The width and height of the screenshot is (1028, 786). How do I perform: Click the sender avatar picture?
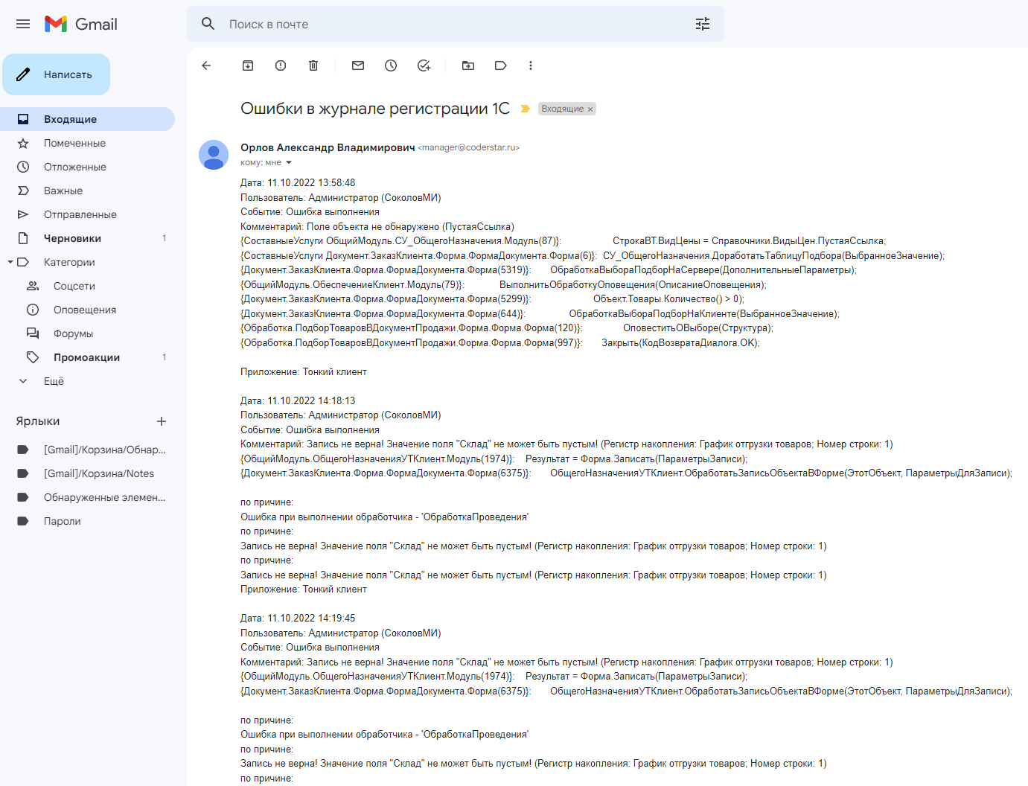point(214,155)
